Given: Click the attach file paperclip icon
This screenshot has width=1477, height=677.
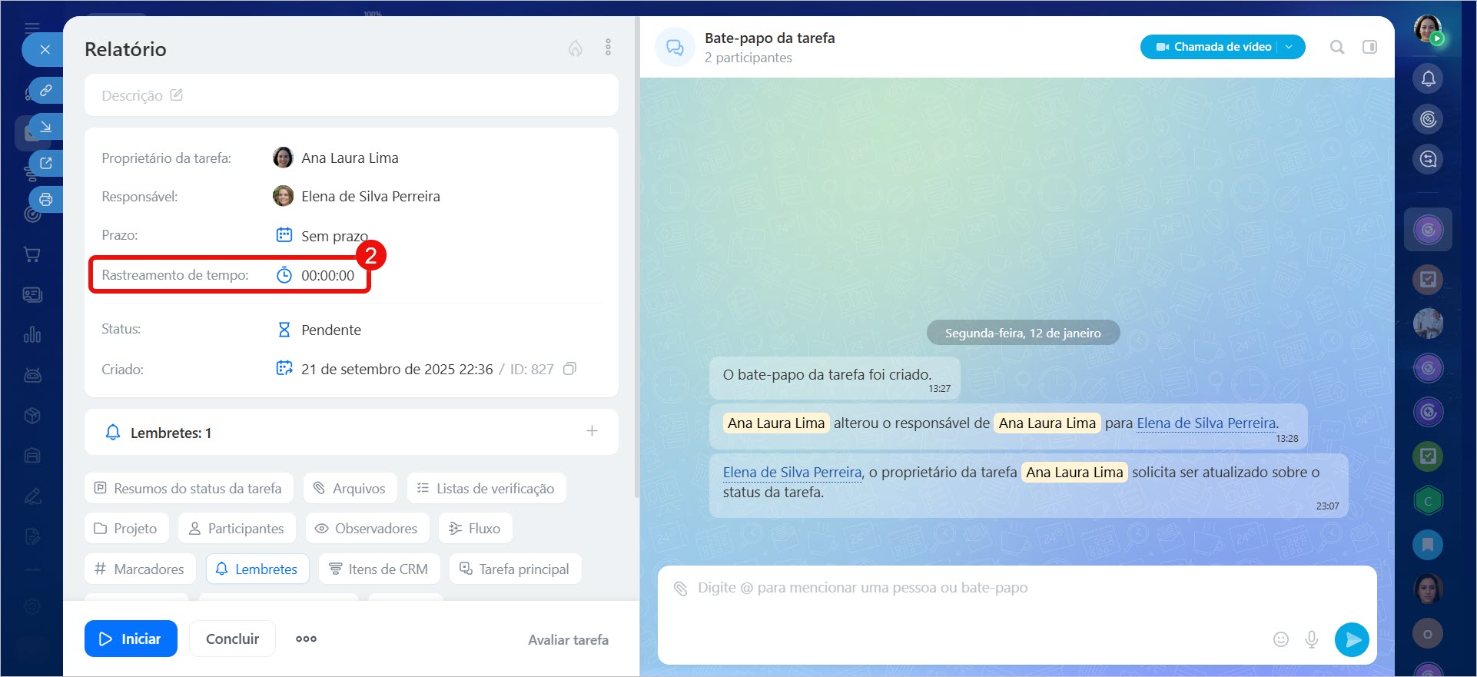Looking at the screenshot, I should pos(680,589).
